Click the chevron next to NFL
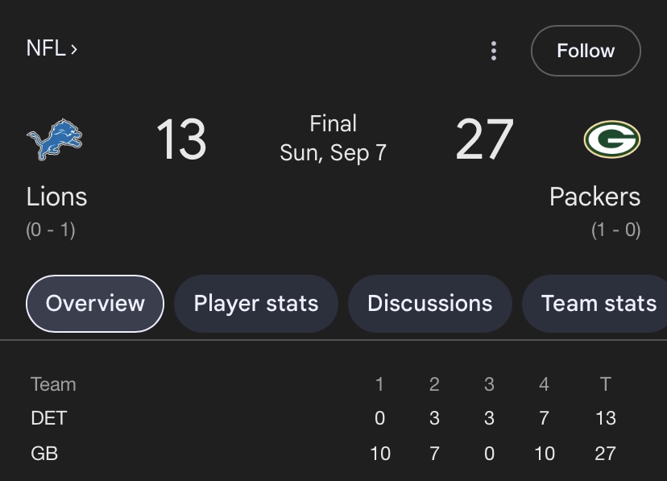 tap(74, 49)
